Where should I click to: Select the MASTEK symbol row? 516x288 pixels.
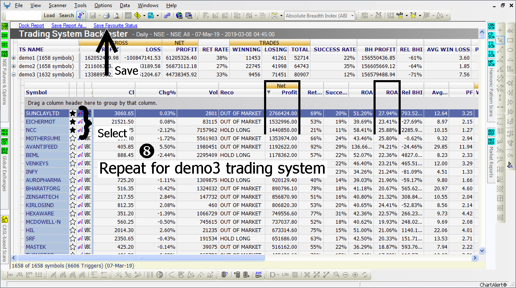pos(251,247)
